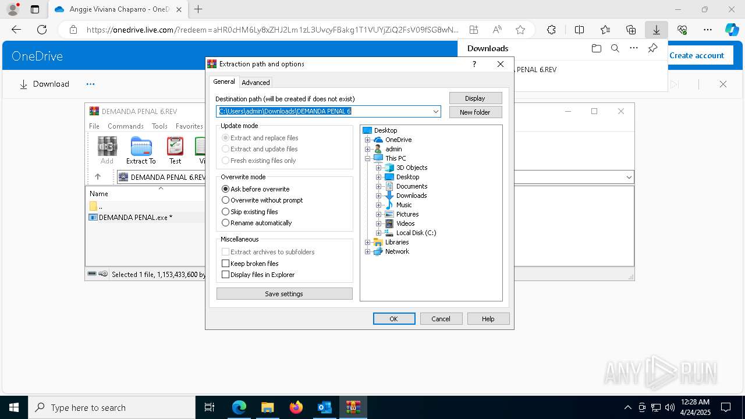745x419 pixels.
Task: Click OK to start extraction
Action: coord(394,319)
